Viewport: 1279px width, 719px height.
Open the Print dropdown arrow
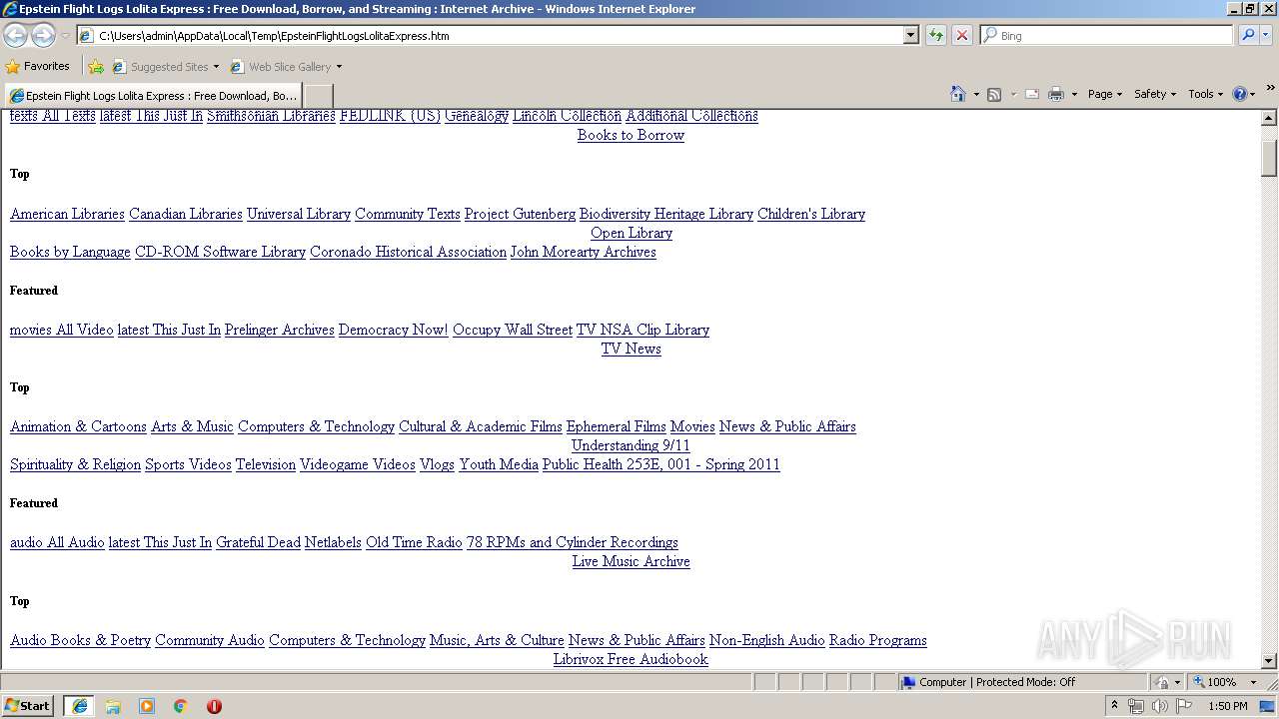(x=1074, y=94)
